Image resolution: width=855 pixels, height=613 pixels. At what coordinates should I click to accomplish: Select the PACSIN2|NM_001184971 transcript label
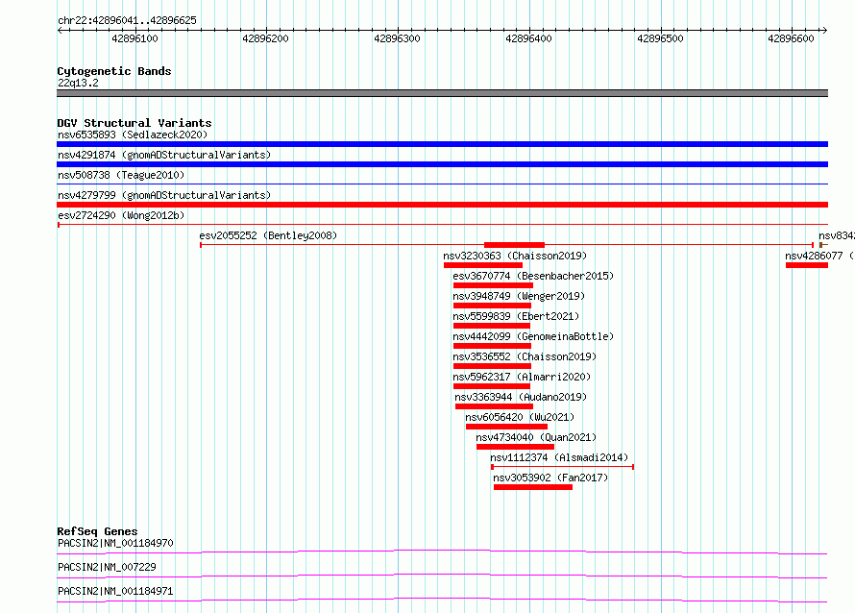(x=115, y=591)
